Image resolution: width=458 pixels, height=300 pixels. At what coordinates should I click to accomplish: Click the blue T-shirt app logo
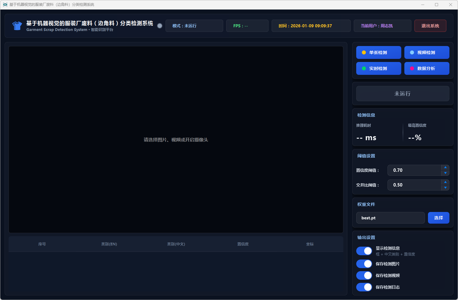17,26
